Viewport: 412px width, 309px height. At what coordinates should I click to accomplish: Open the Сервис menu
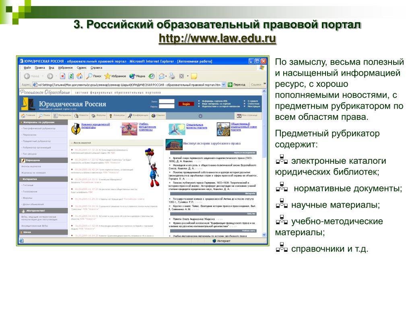click(x=81, y=68)
